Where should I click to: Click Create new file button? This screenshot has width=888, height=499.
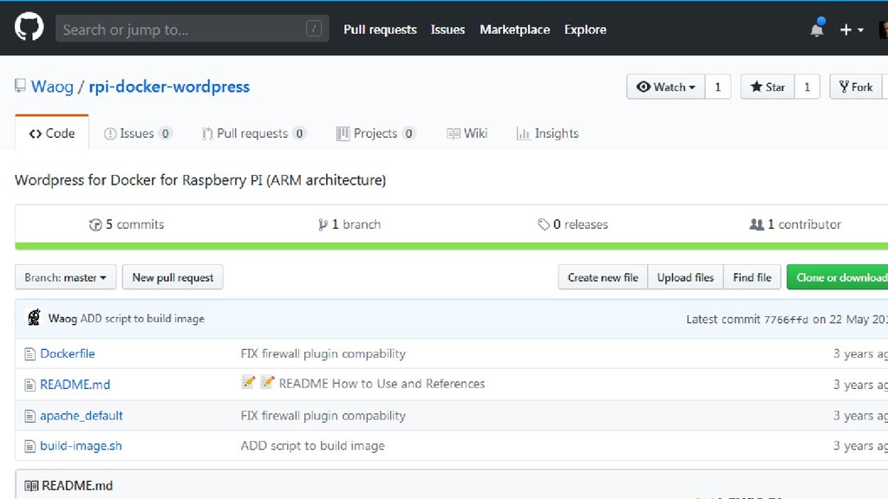click(603, 277)
